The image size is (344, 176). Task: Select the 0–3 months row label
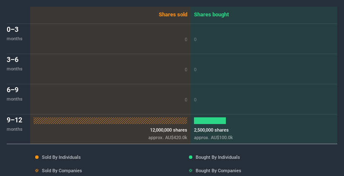(x=15, y=34)
